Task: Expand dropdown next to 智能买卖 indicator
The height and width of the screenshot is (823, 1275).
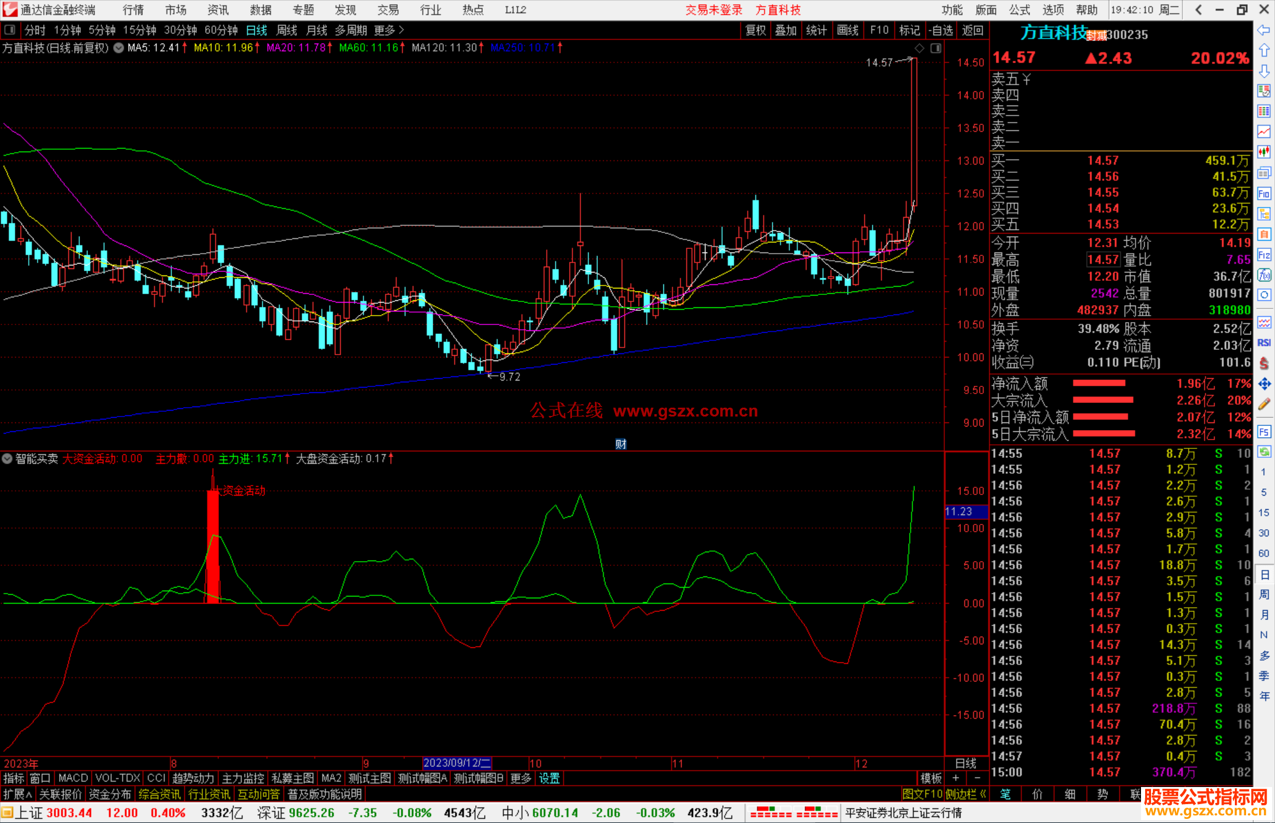Action: [x=7, y=458]
